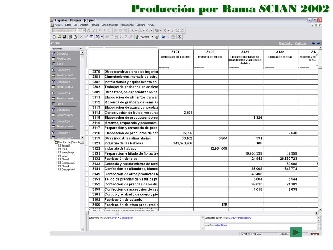Open Print Preview from the toolbar
Viewport: 333px width, 250px height.
click(75, 37)
